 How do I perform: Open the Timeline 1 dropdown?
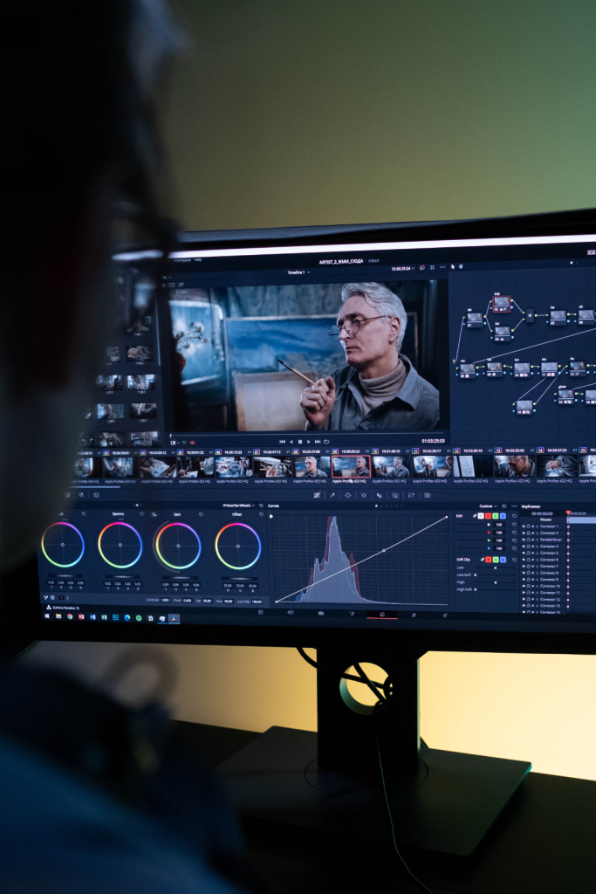[x=298, y=272]
